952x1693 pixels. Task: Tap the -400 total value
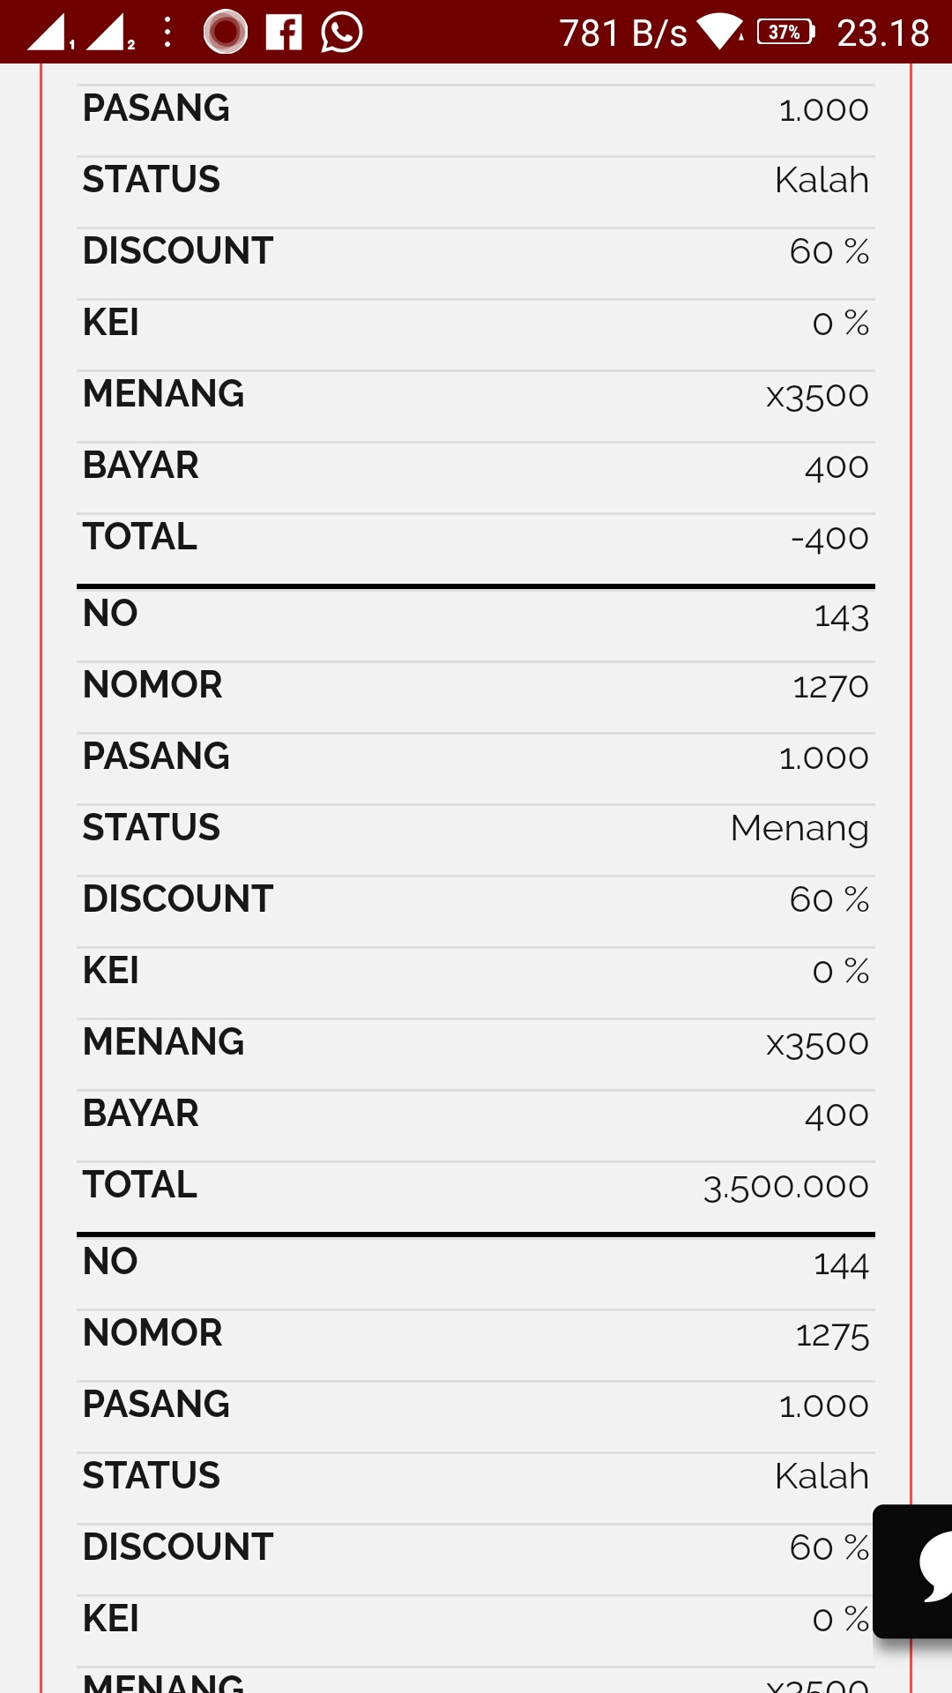pyautogui.click(x=829, y=538)
